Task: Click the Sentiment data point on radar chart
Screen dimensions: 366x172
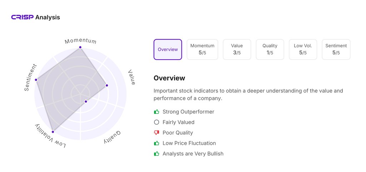Action: point(36,80)
